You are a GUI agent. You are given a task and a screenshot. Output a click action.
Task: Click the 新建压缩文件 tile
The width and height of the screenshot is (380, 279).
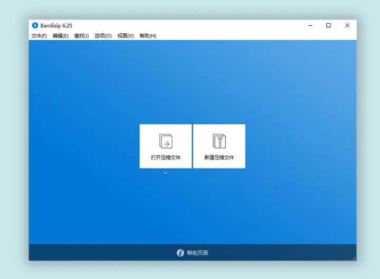(219, 146)
